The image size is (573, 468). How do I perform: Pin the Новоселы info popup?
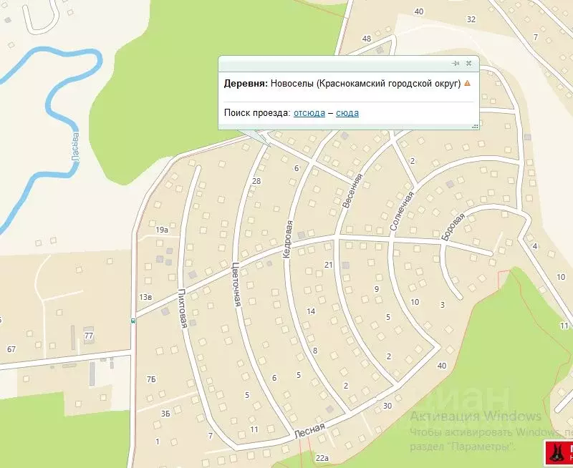click(x=456, y=64)
